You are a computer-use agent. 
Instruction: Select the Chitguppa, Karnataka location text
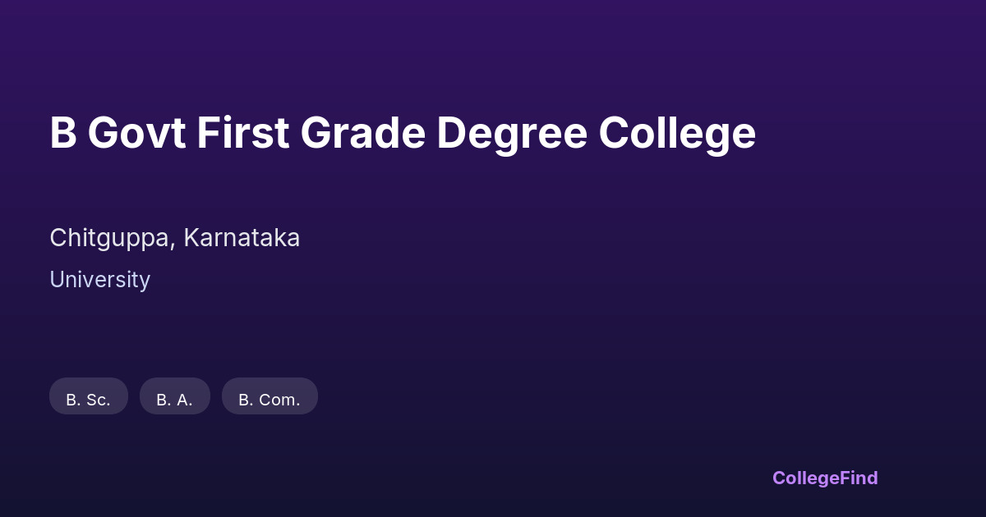(174, 237)
